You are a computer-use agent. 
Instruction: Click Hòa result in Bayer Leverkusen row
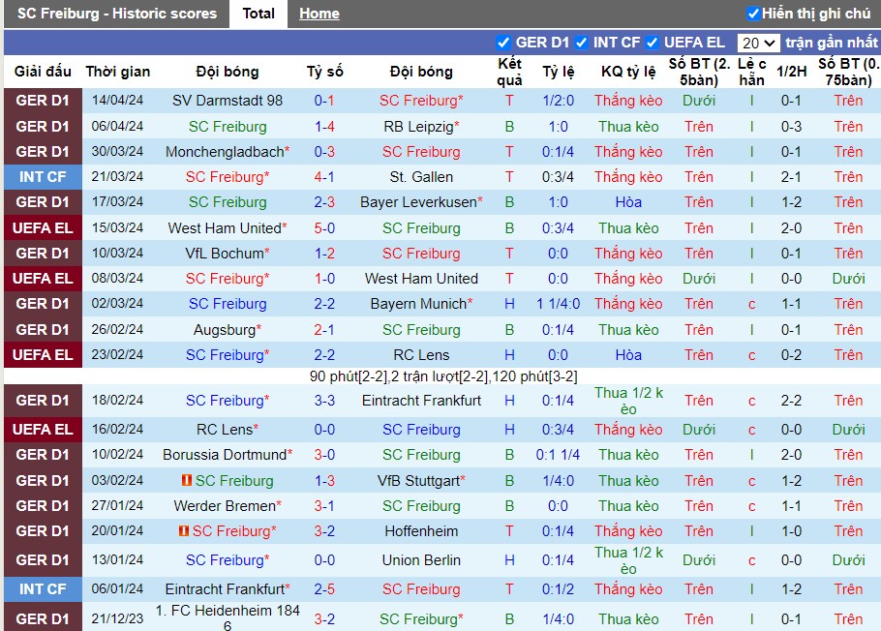point(628,202)
